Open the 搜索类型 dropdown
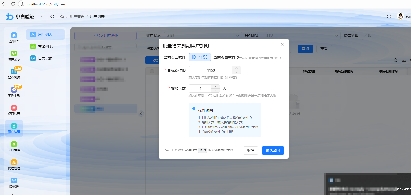The width and height of the screenshot is (411, 195). (386, 36)
